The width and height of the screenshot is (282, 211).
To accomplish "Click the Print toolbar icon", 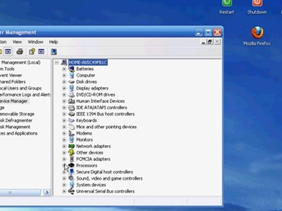I will [20, 52].
